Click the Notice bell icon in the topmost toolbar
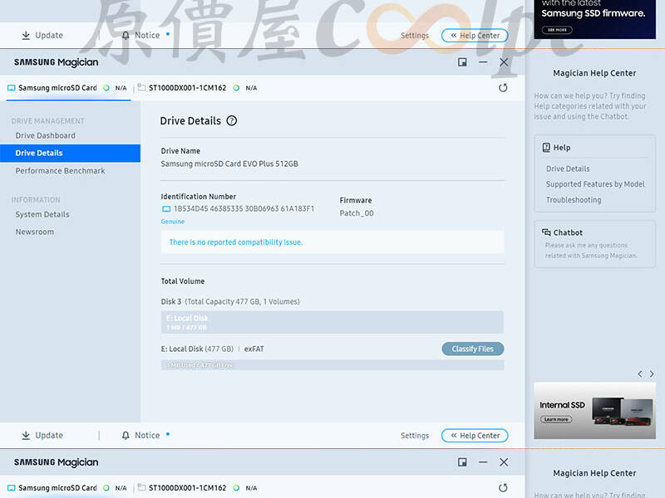Viewport: 665px width, 498px height. point(126,36)
